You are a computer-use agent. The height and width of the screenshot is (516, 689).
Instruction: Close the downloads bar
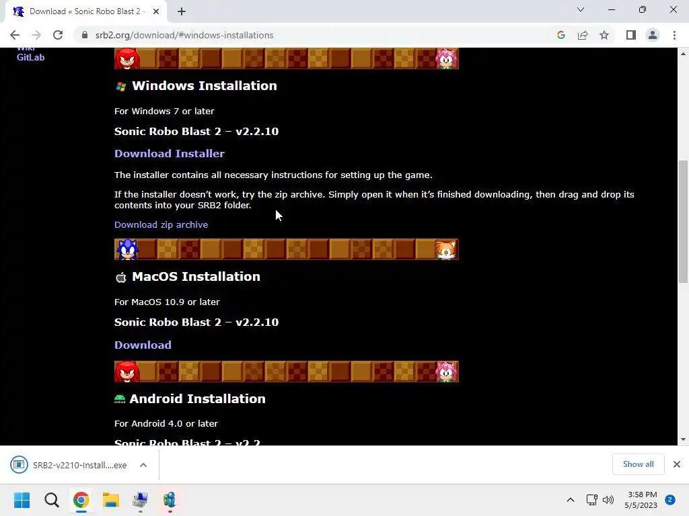(677, 464)
